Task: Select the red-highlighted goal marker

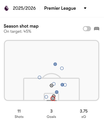Action: (x=53, y=98)
